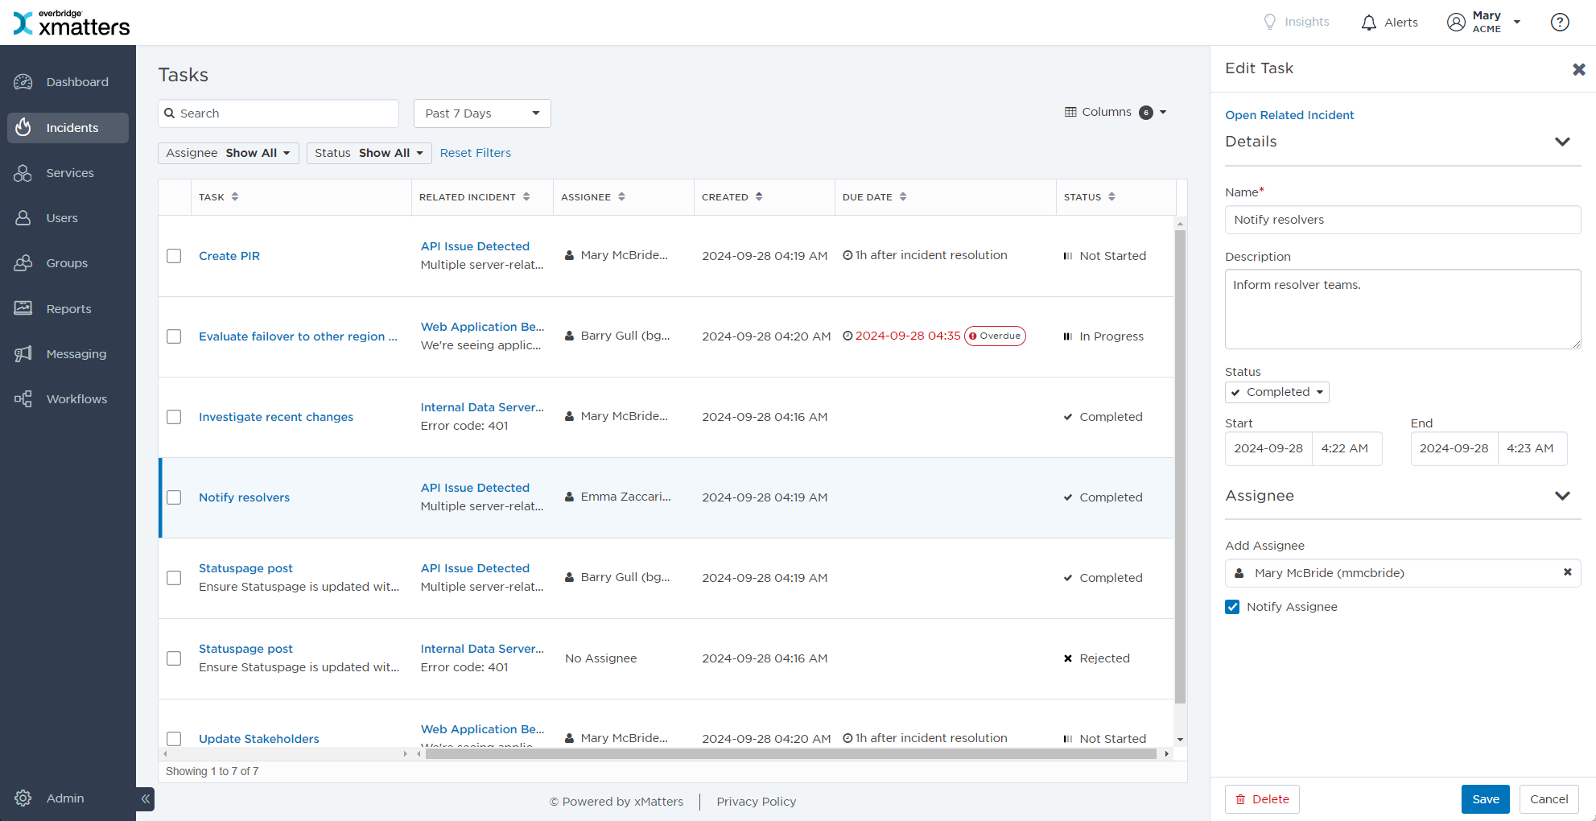
Task: Toggle the Notify Assignee checkbox
Action: tap(1232, 607)
